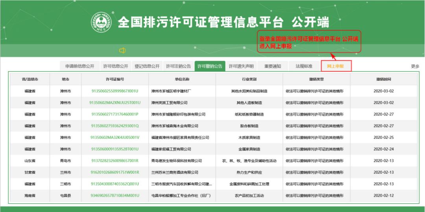Open the 许可注销公告 tab

click(x=178, y=66)
